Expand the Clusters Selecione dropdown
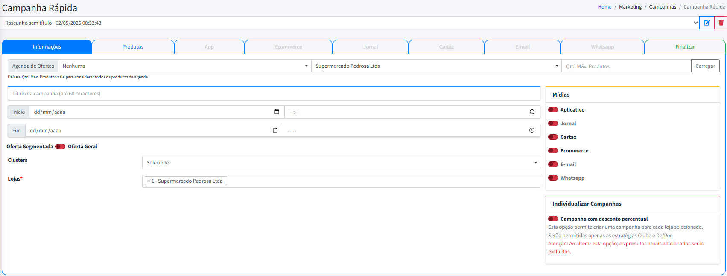Image resolution: width=727 pixels, height=276 pixels. tap(341, 163)
